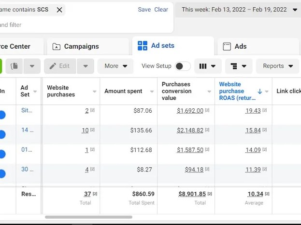Screen dimensions: 301x225
Task: Click the $94.18 conversion value
Action: pyautogui.click(x=194, y=170)
